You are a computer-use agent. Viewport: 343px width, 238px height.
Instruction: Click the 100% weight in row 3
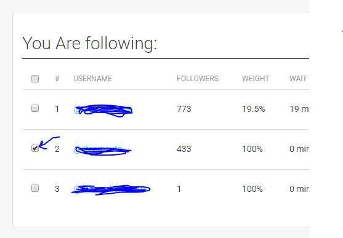252,189
